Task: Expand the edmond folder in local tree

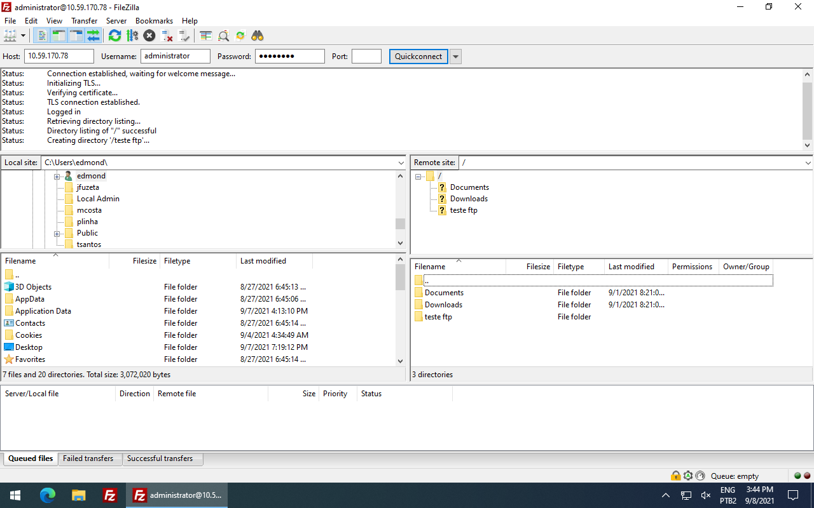Action: coord(57,175)
